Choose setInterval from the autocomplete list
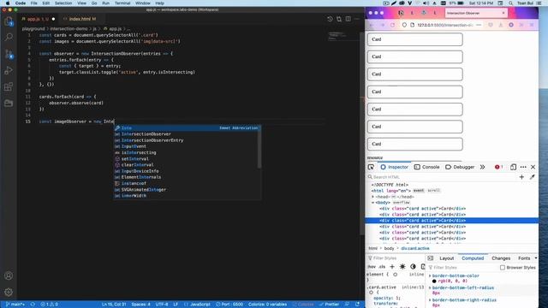 (x=187, y=159)
